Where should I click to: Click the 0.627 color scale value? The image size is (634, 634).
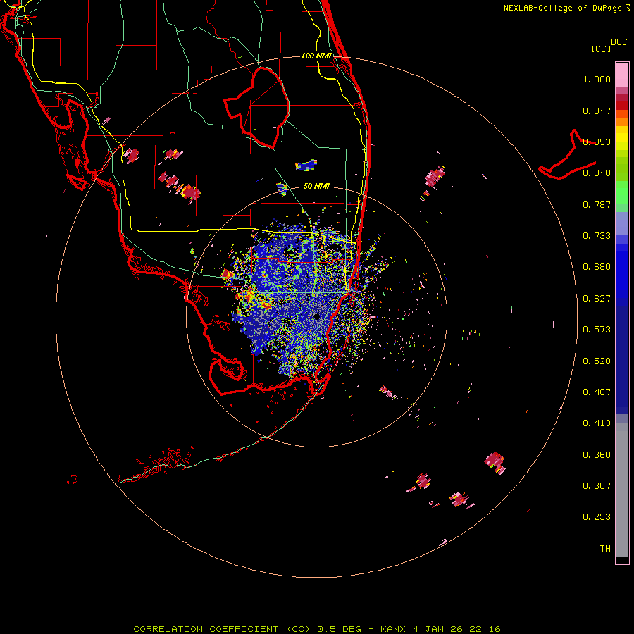(597, 299)
